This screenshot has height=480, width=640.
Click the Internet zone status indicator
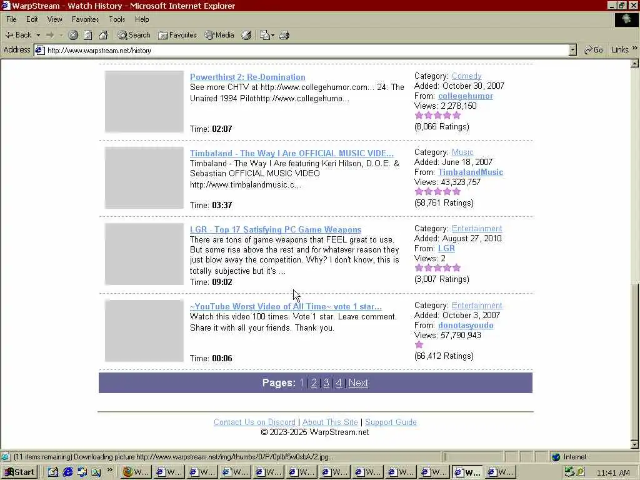click(569, 457)
